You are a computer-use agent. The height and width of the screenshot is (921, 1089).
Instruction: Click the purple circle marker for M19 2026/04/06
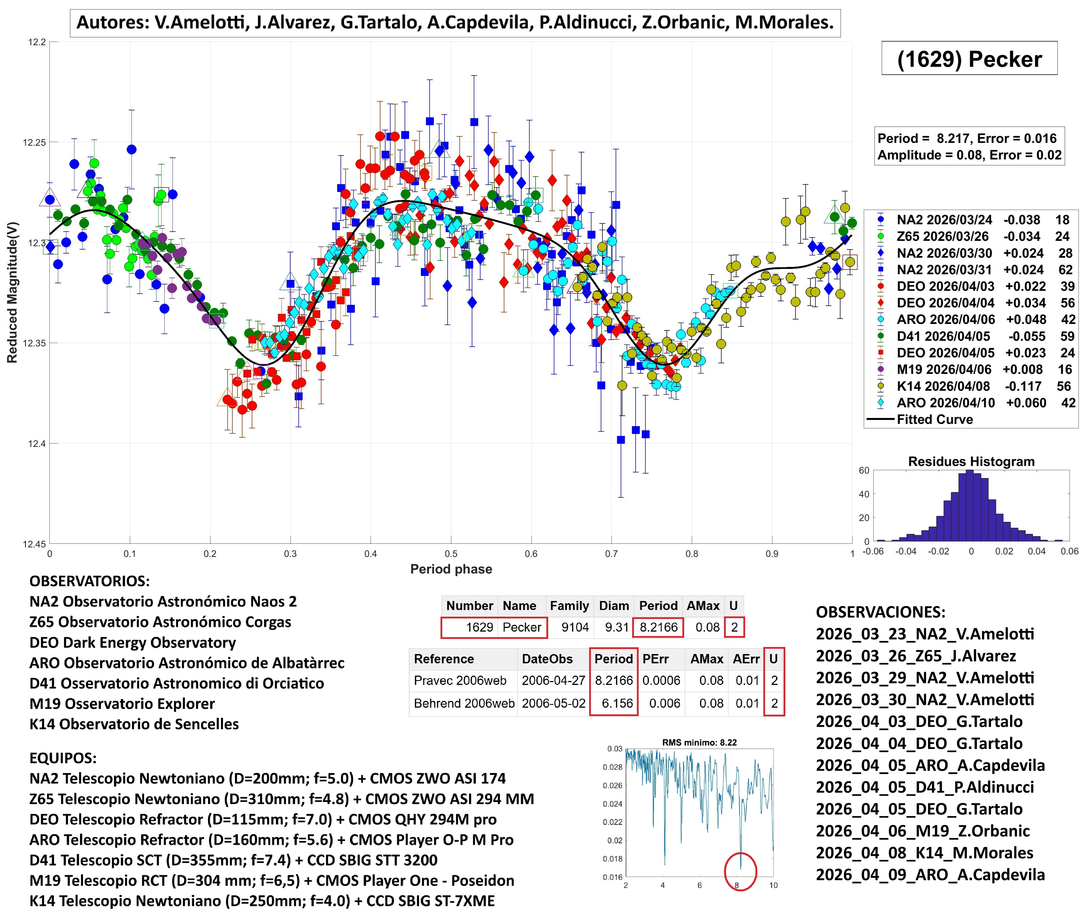pos(881,370)
